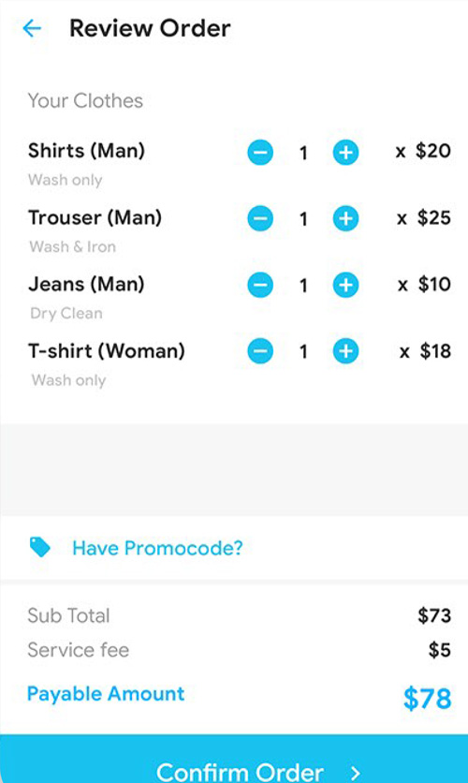Viewport: 468px width, 783px height.
Task: Increase Jeans (Man) quantity with plus
Action: (345, 285)
